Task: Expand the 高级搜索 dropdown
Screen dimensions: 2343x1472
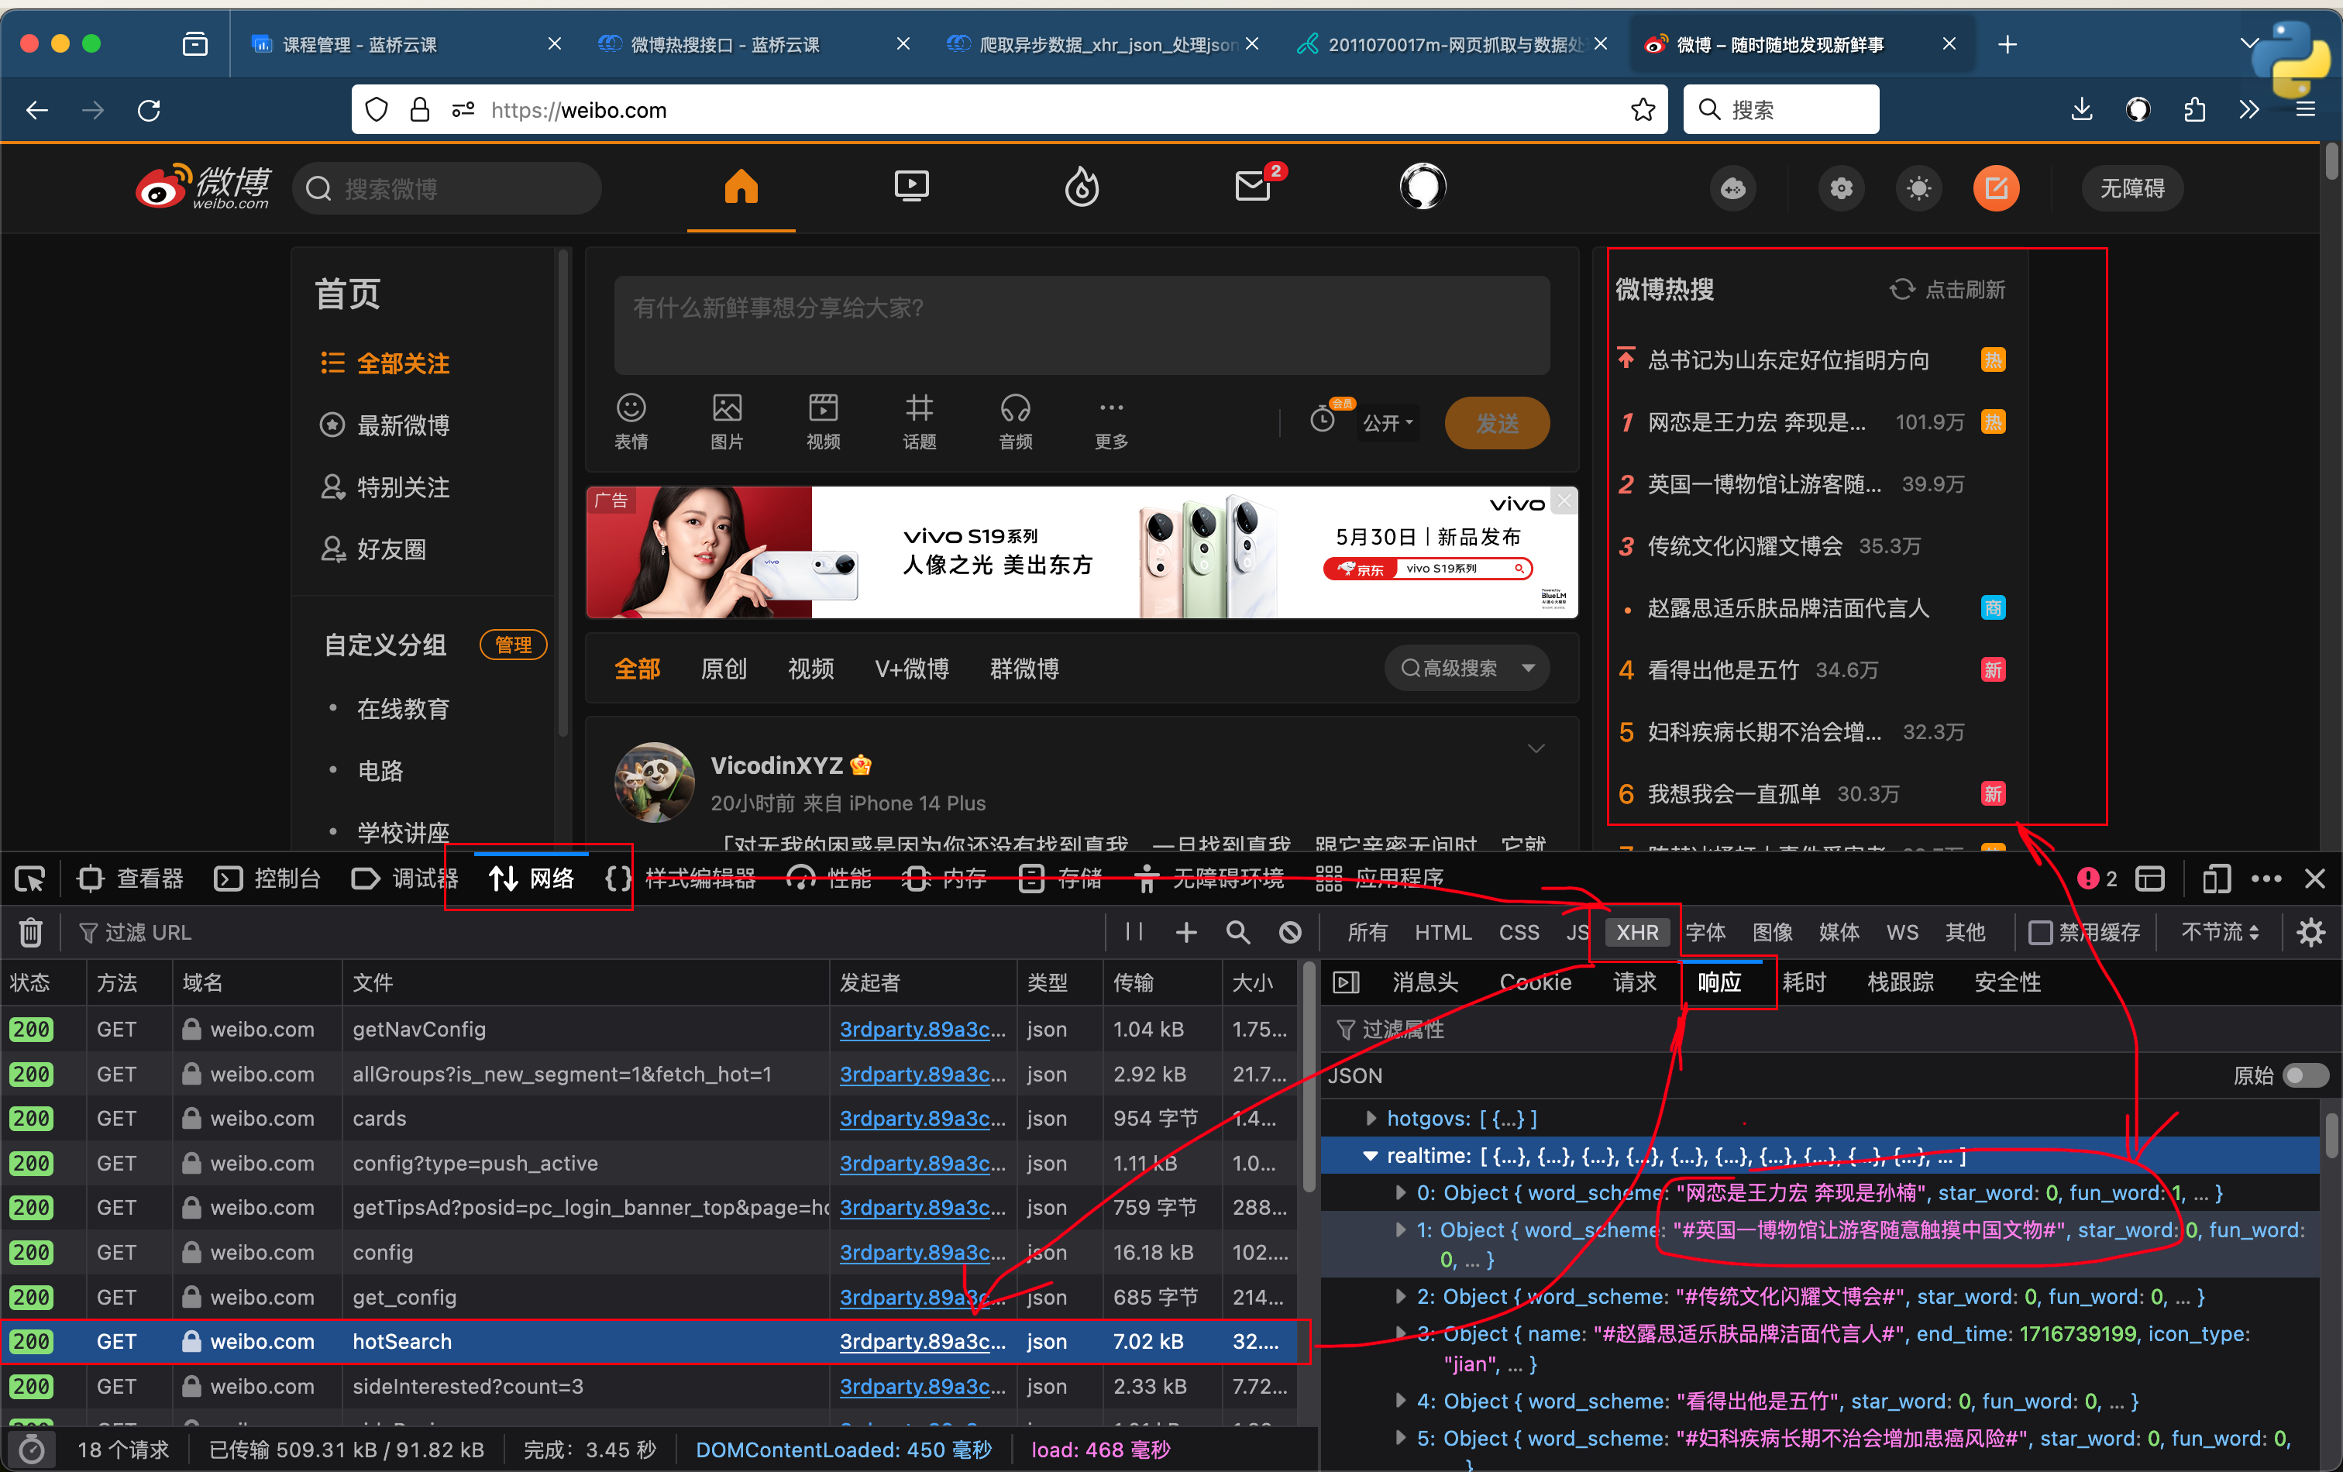Action: coord(1467,667)
